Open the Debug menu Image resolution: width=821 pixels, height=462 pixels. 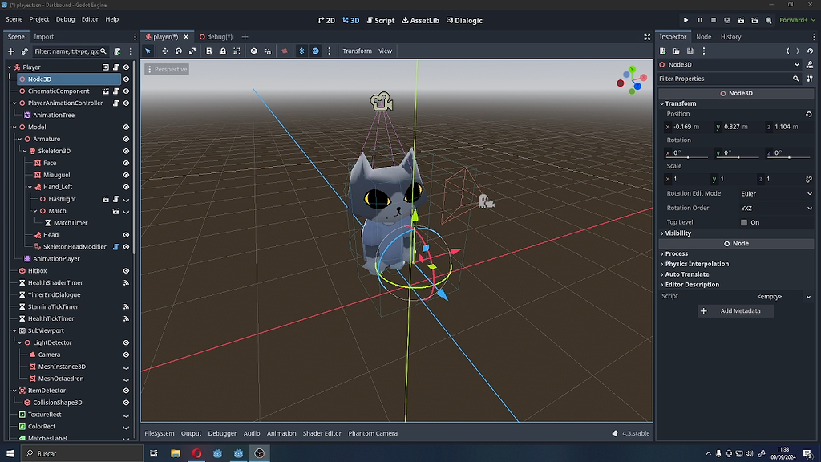pos(66,19)
